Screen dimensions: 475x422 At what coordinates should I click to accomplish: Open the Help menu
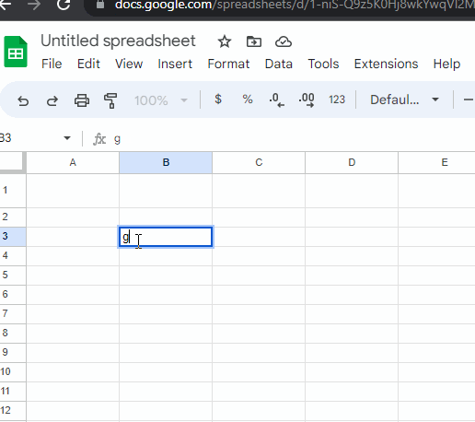coord(446,64)
